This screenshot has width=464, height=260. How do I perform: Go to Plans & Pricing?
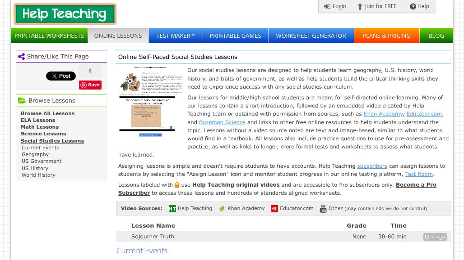click(x=386, y=36)
